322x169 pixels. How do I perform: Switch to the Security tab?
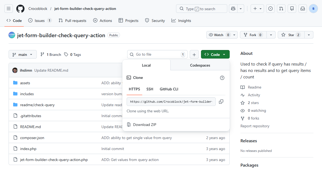coord(155,21)
